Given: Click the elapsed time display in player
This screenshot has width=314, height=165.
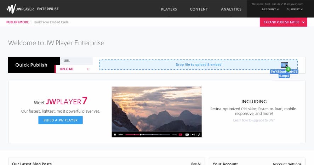Looking at the screenshot, I should 121,135.
